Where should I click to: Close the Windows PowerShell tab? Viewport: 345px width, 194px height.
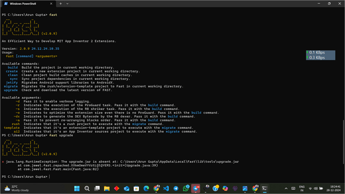pos(51,3)
